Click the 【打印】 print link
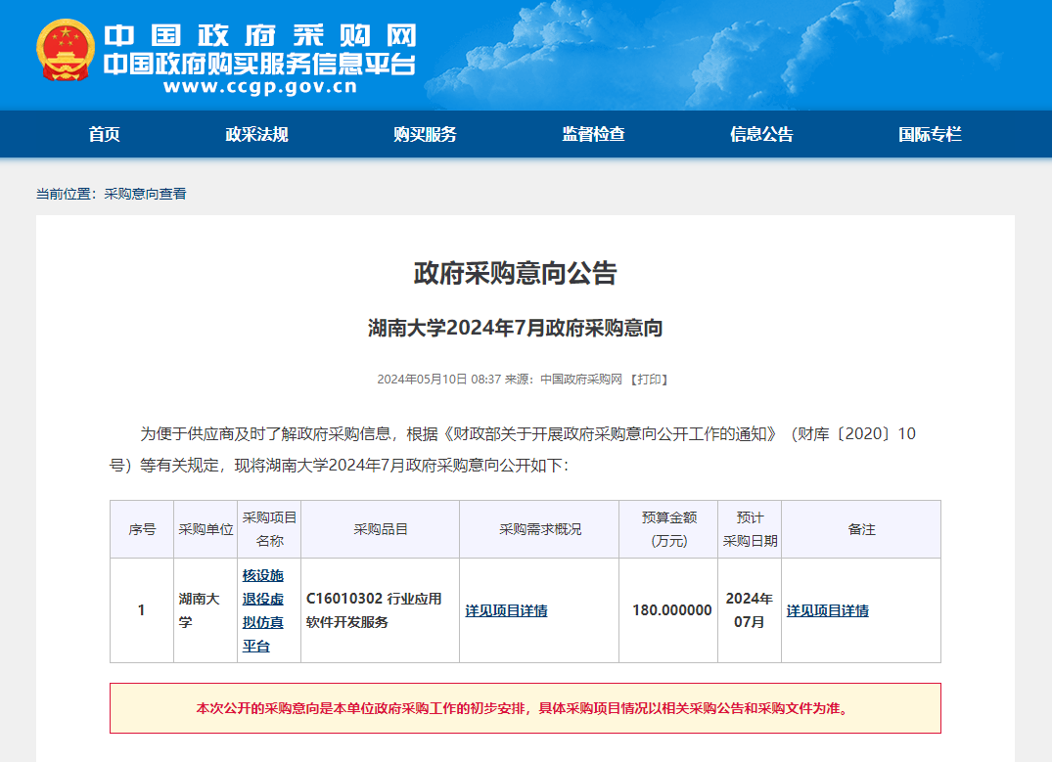This screenshot has height=762, width=1052. pos(650,380)
